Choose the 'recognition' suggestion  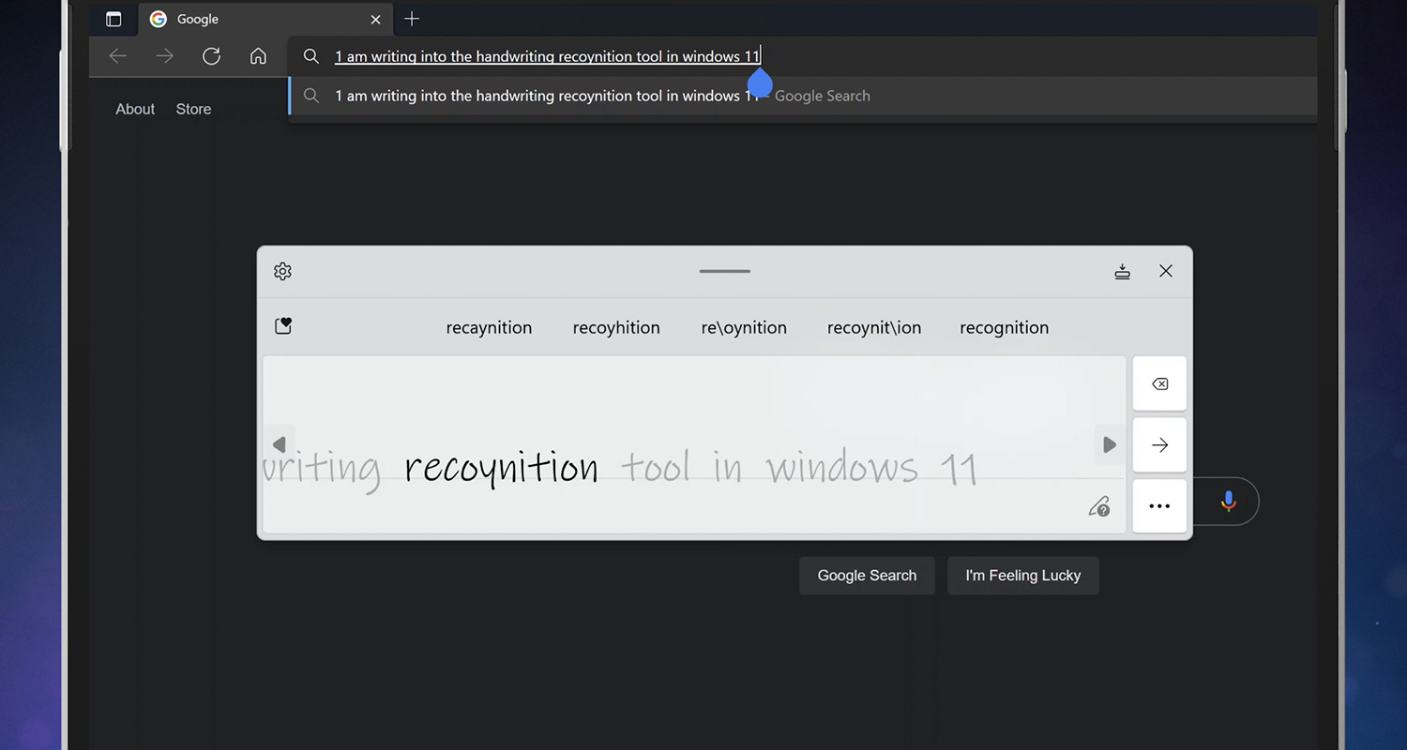click(x=1004, y=327)
